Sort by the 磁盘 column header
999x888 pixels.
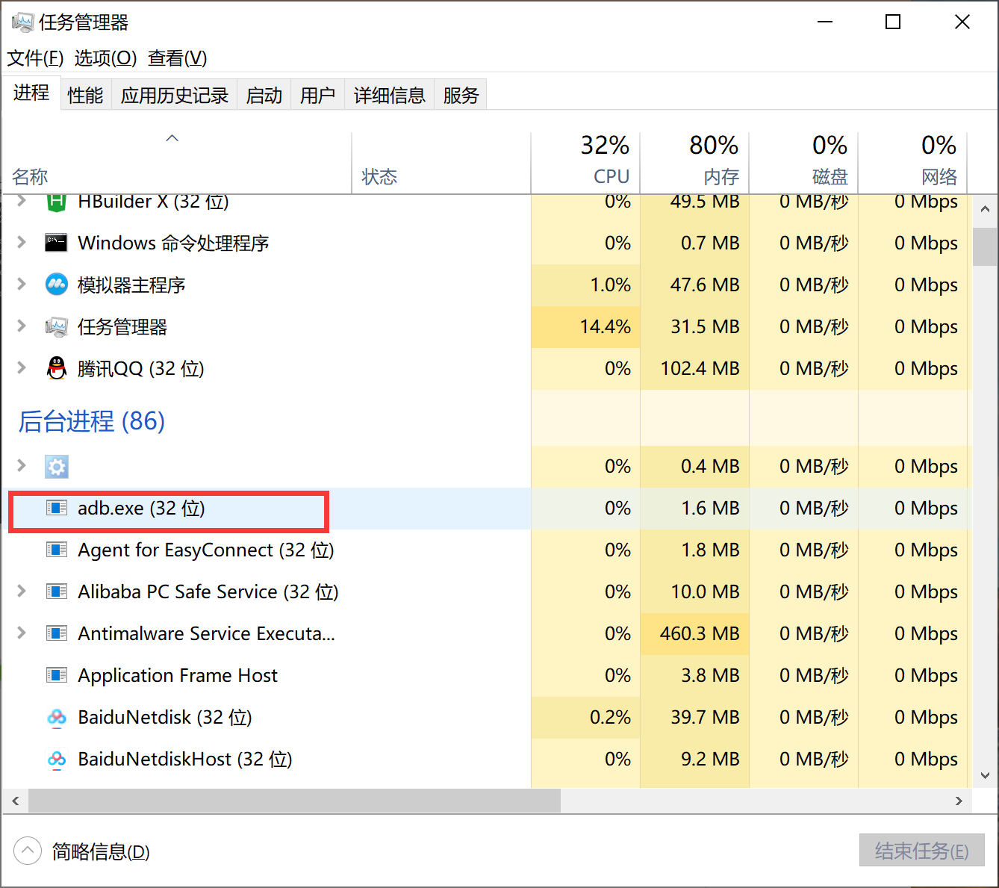click(x=803, y=163)
